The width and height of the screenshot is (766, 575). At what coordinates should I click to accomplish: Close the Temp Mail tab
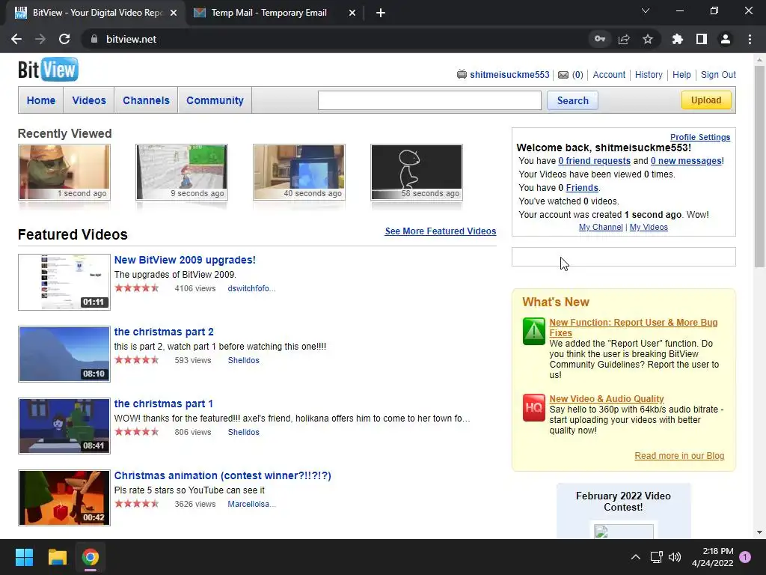tap(352, 13)
